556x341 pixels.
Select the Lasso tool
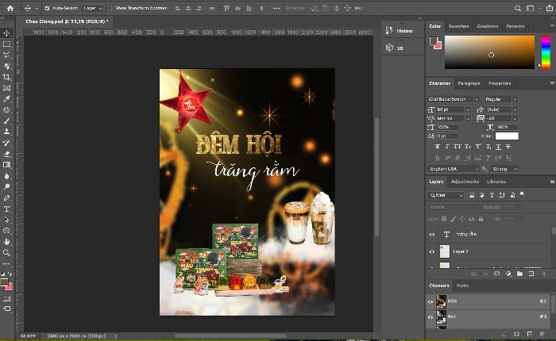coord(6,56)
